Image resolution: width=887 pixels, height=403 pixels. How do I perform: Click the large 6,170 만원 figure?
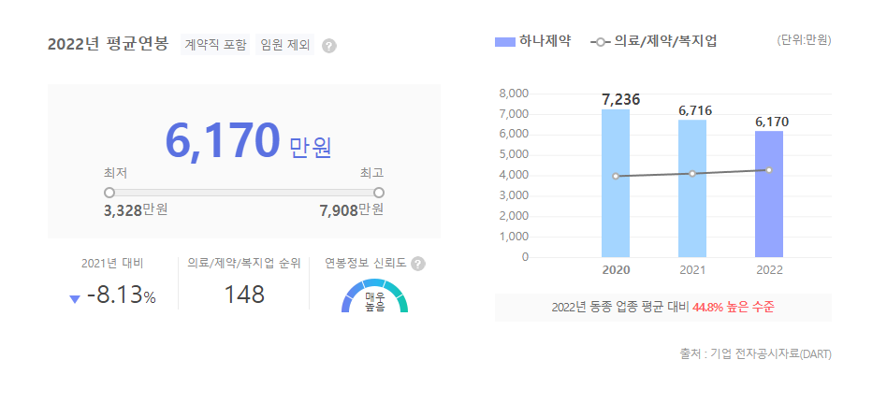248,140
